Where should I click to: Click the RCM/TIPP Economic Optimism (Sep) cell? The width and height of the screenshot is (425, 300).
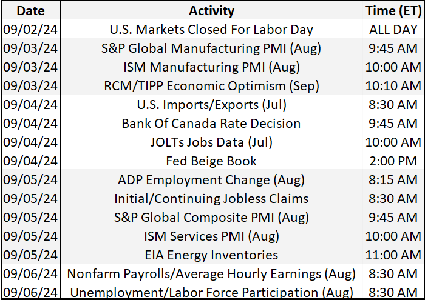pyautogui.click(x=211, y=85)
